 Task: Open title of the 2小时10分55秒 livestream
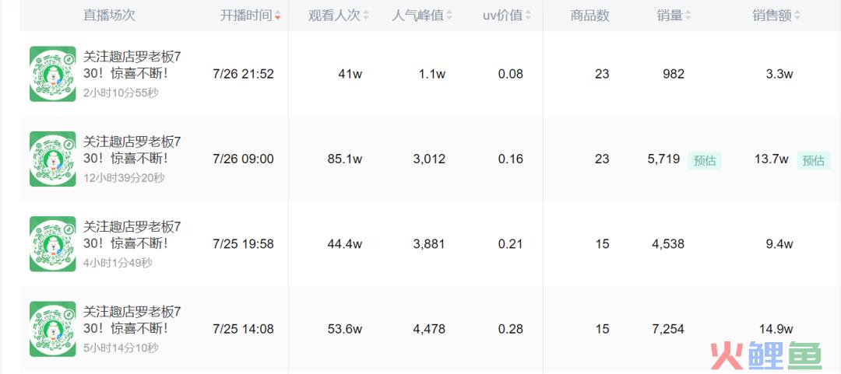[132, 65]
